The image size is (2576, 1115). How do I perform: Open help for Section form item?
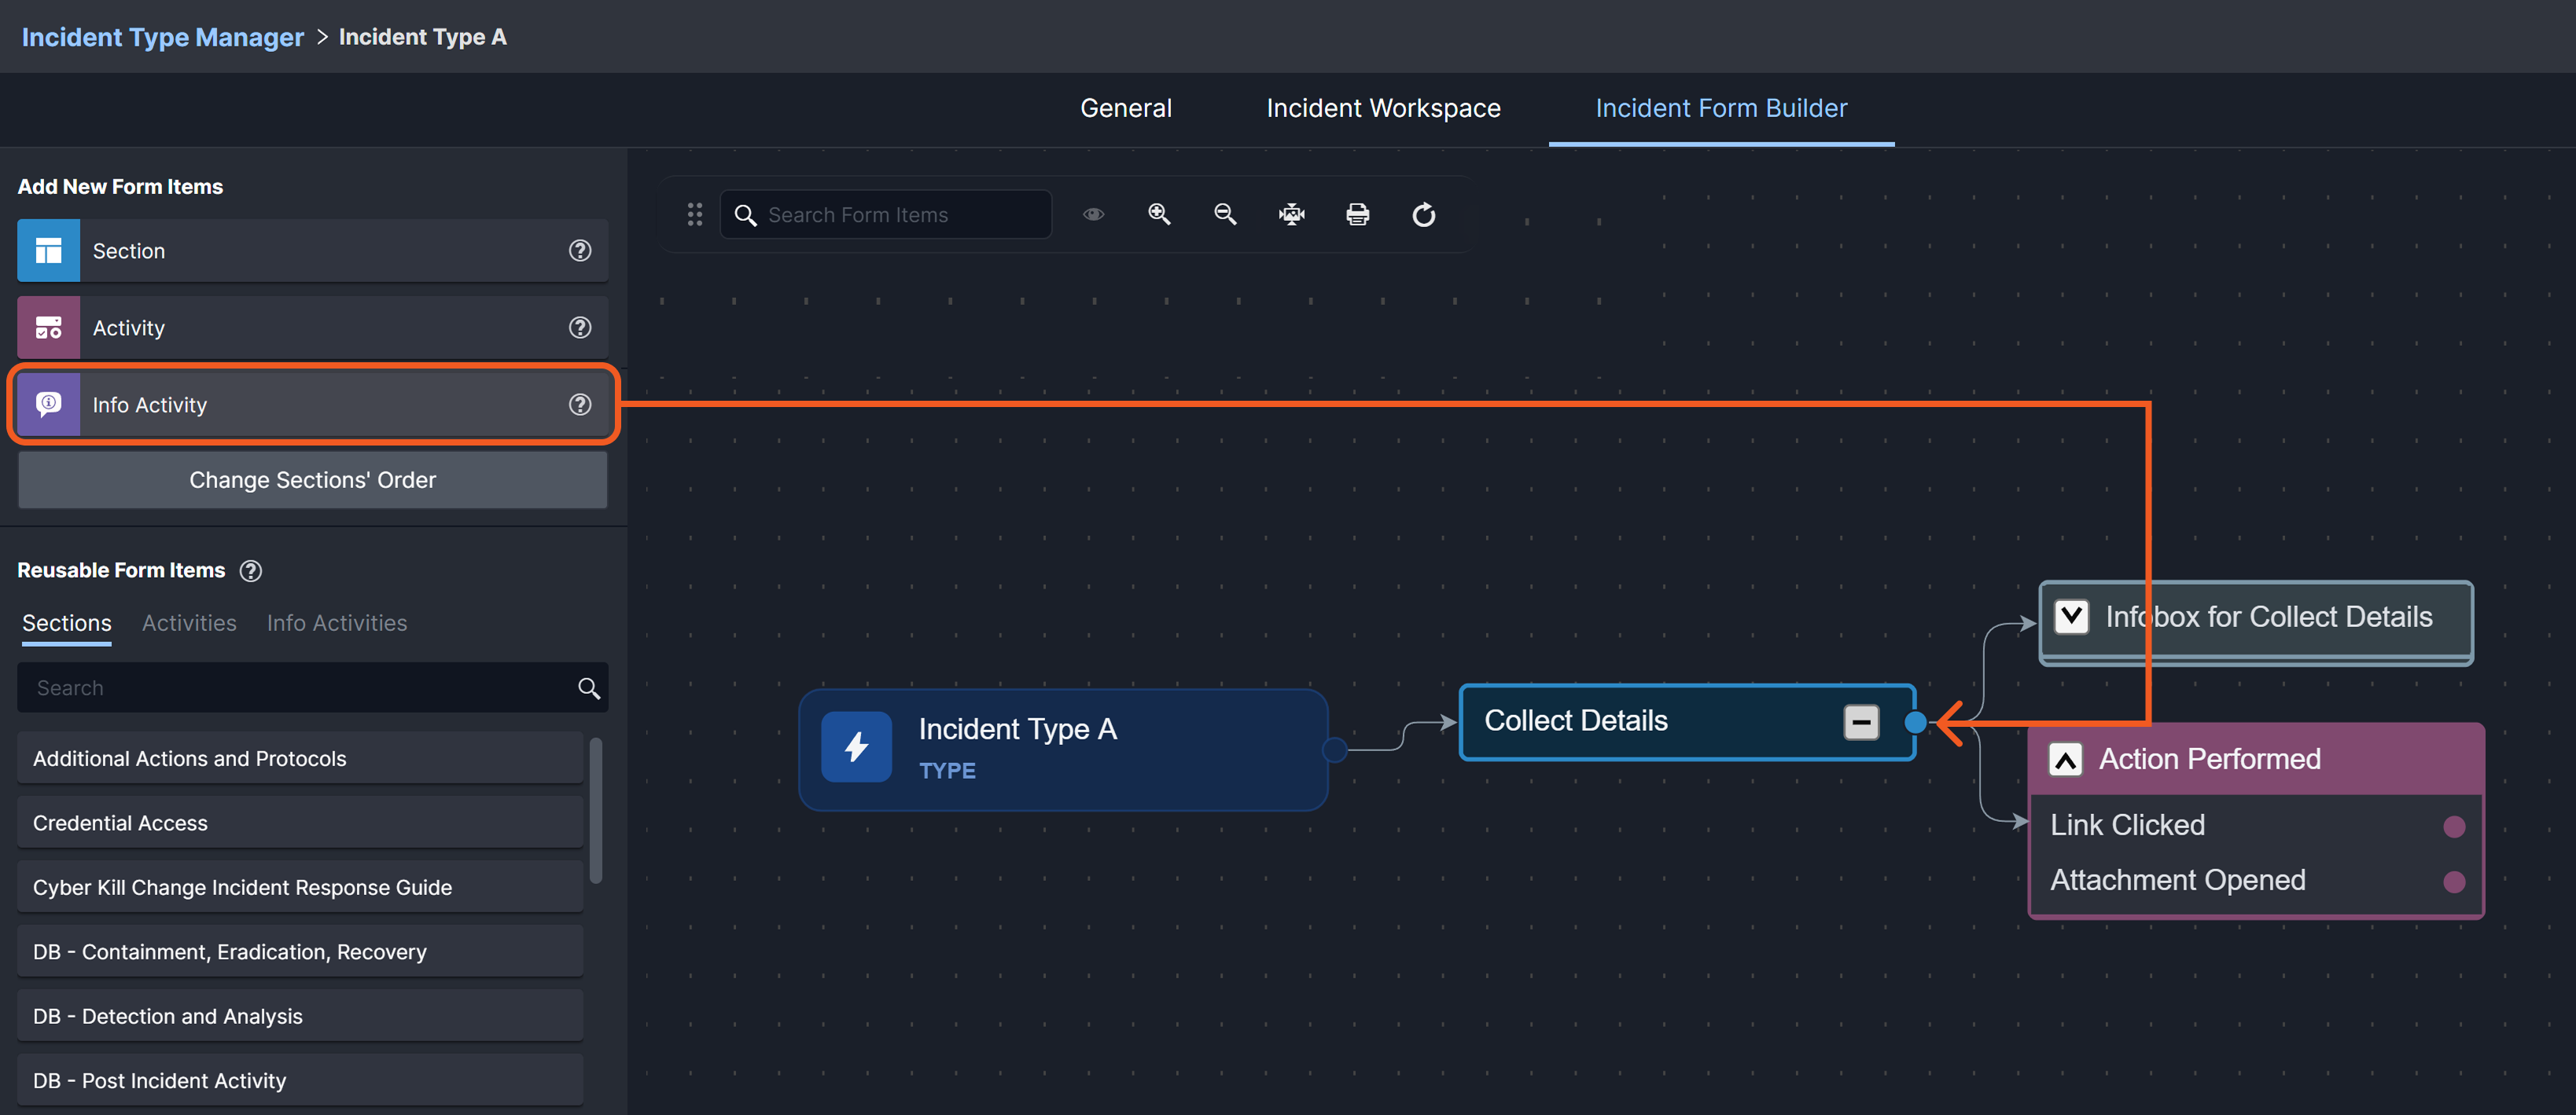point(580,251)
